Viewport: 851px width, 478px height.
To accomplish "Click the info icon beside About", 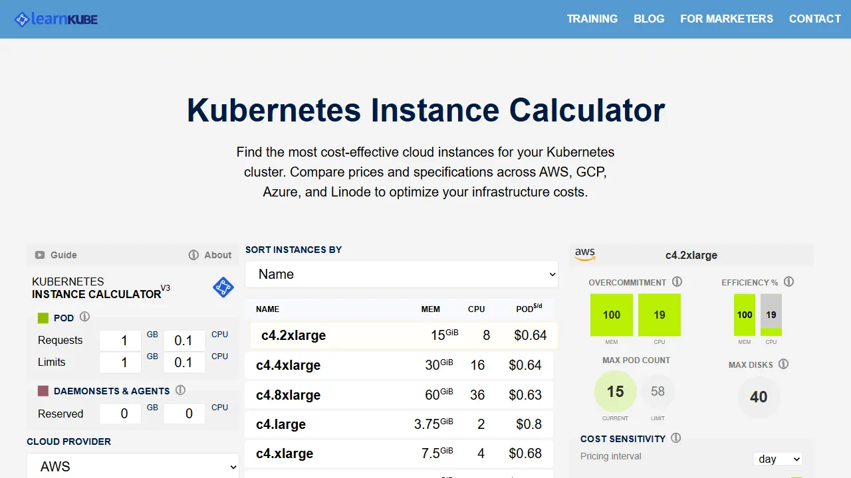I will [x=193, y=255].
